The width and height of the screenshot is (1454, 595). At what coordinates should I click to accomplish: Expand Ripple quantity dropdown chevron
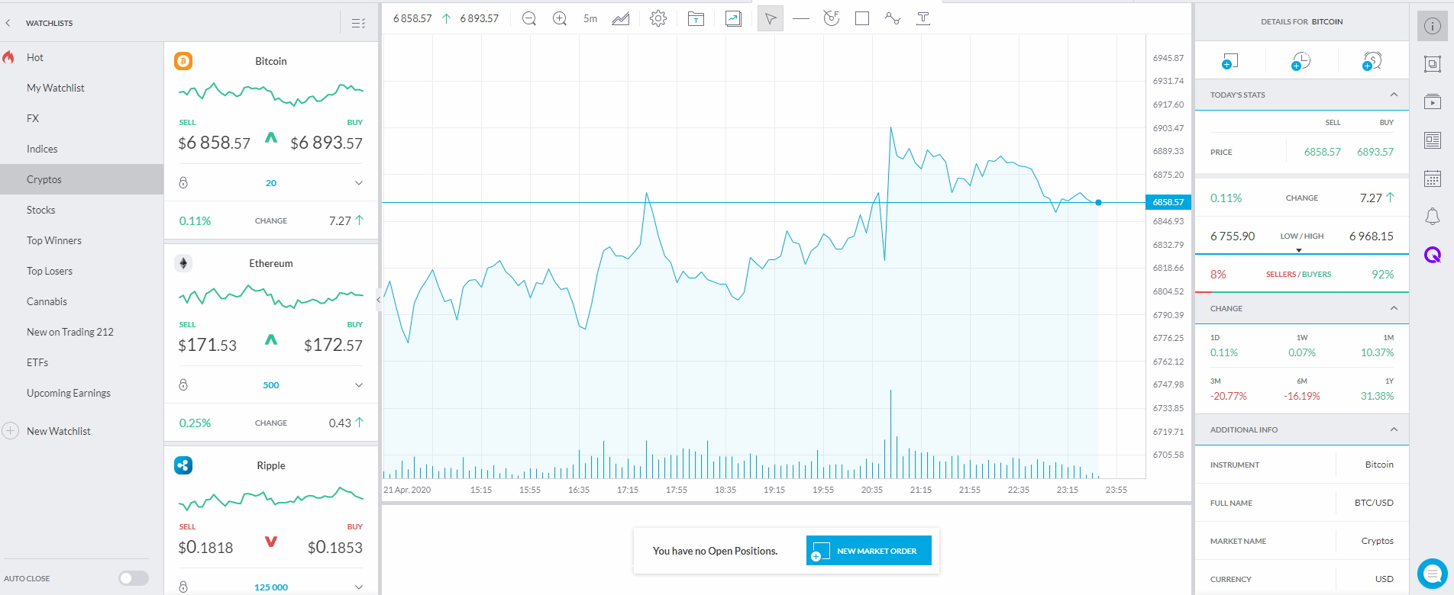click(359, 587)
